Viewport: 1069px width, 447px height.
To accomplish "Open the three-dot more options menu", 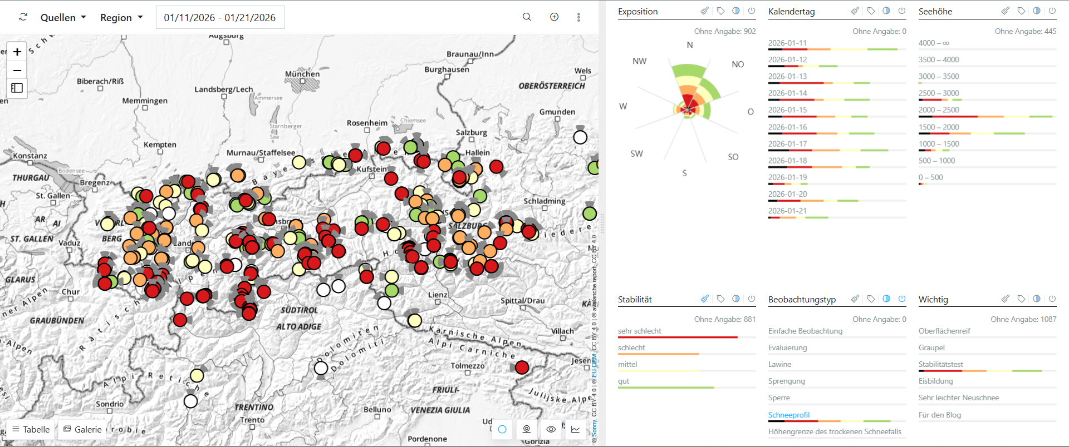I will (x=578, y=17).
